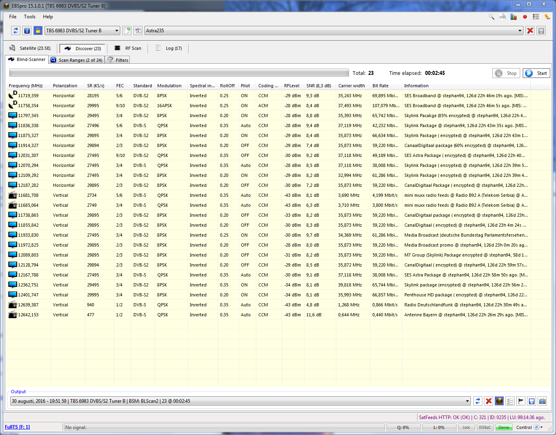Expand the Astra235 satellite dropdown
Screen dimensions: 556x435
[x=334, y=31]
